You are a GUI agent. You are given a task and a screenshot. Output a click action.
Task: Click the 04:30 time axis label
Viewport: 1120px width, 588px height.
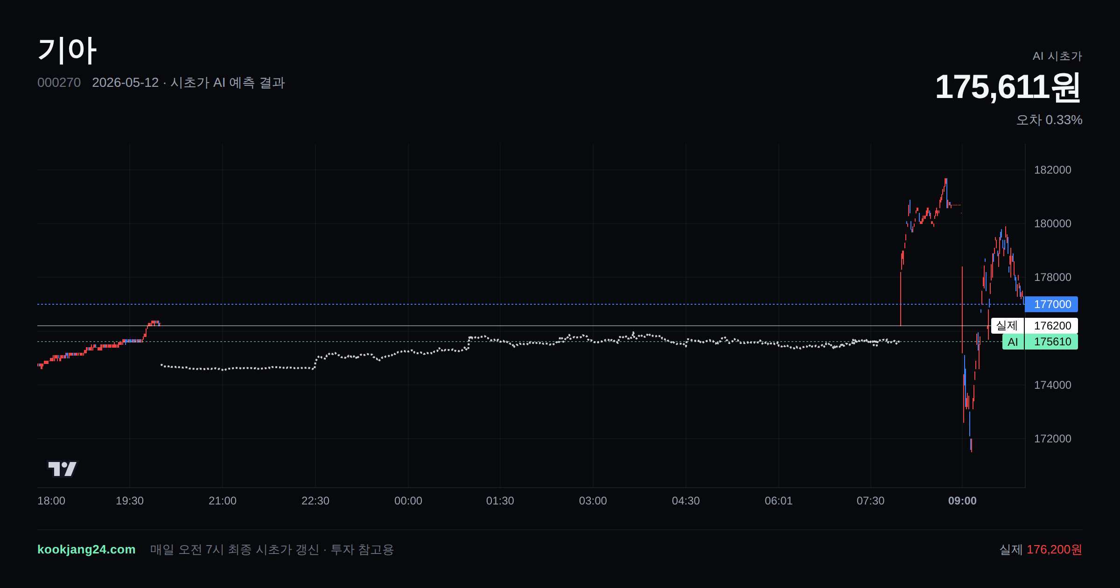click(686, 501)
